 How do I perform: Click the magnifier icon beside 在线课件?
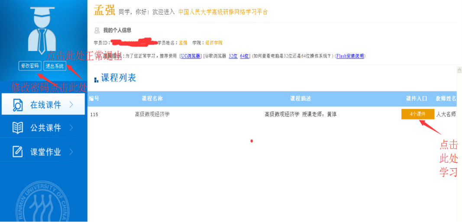point(18,105)
